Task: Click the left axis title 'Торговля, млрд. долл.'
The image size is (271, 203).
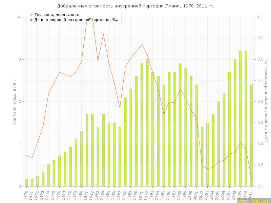Action: [15, 102]
